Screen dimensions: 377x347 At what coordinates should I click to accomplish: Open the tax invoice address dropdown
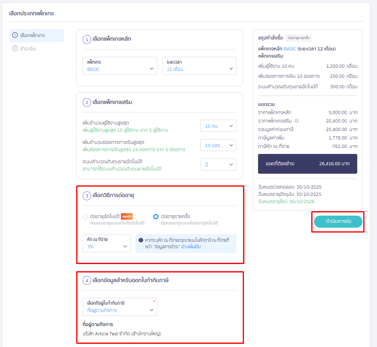tap(120, 307)
